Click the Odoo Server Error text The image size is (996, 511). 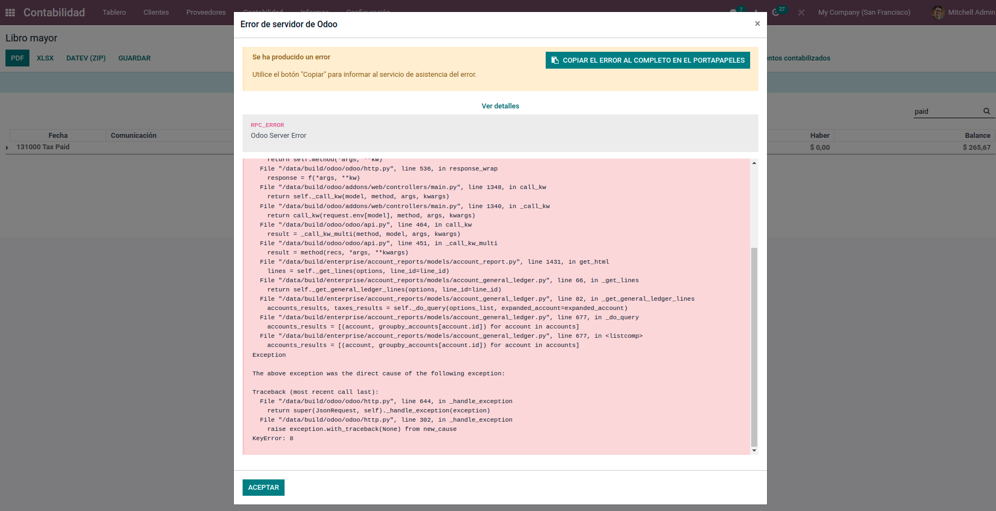[x=279, y=136]
